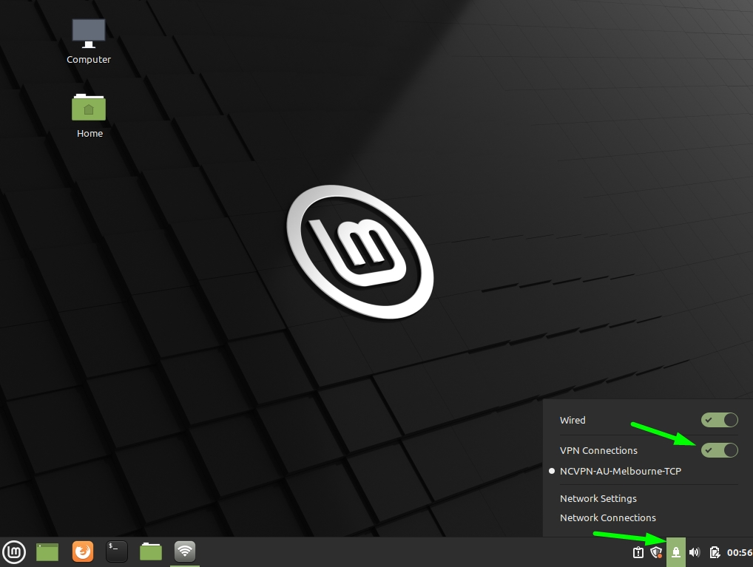Turn off the VPN Connections switch
753x567 pixels.
pos(719,450)
